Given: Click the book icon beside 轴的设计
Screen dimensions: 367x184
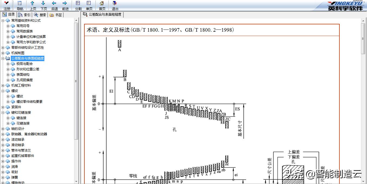Looking at the screenshot, I should pos(8,129).
